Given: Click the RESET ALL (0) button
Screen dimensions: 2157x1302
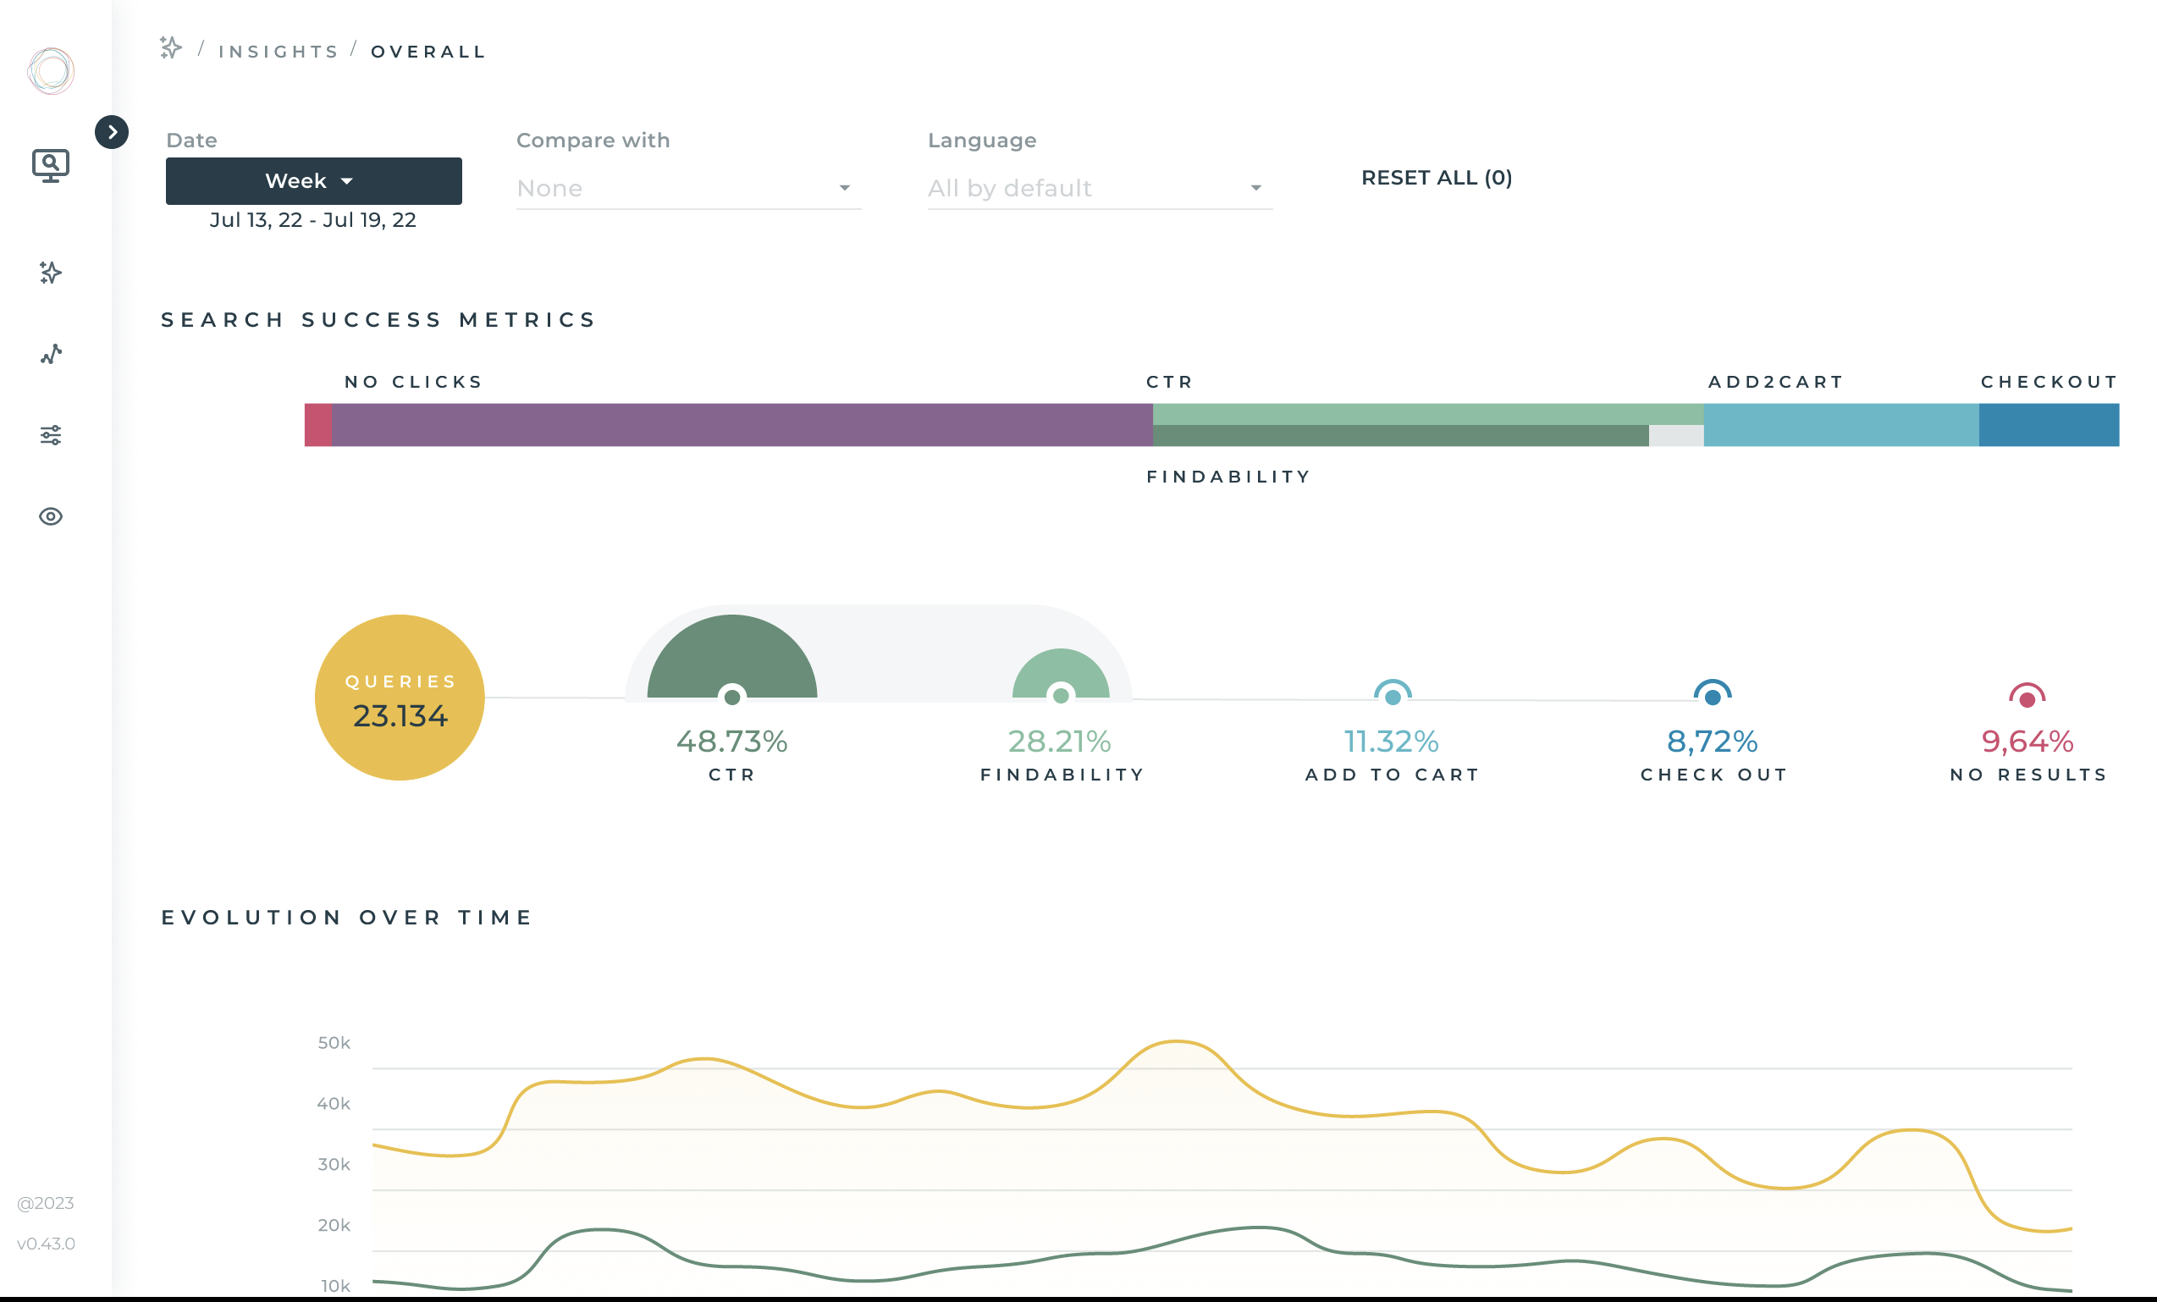Looking at the screenshot, I should coord(1434,177).
